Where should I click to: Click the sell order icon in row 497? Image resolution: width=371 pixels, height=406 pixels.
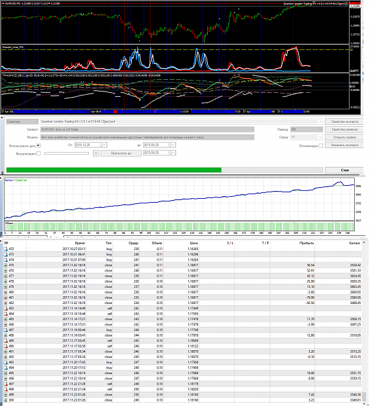click(6, 384)
